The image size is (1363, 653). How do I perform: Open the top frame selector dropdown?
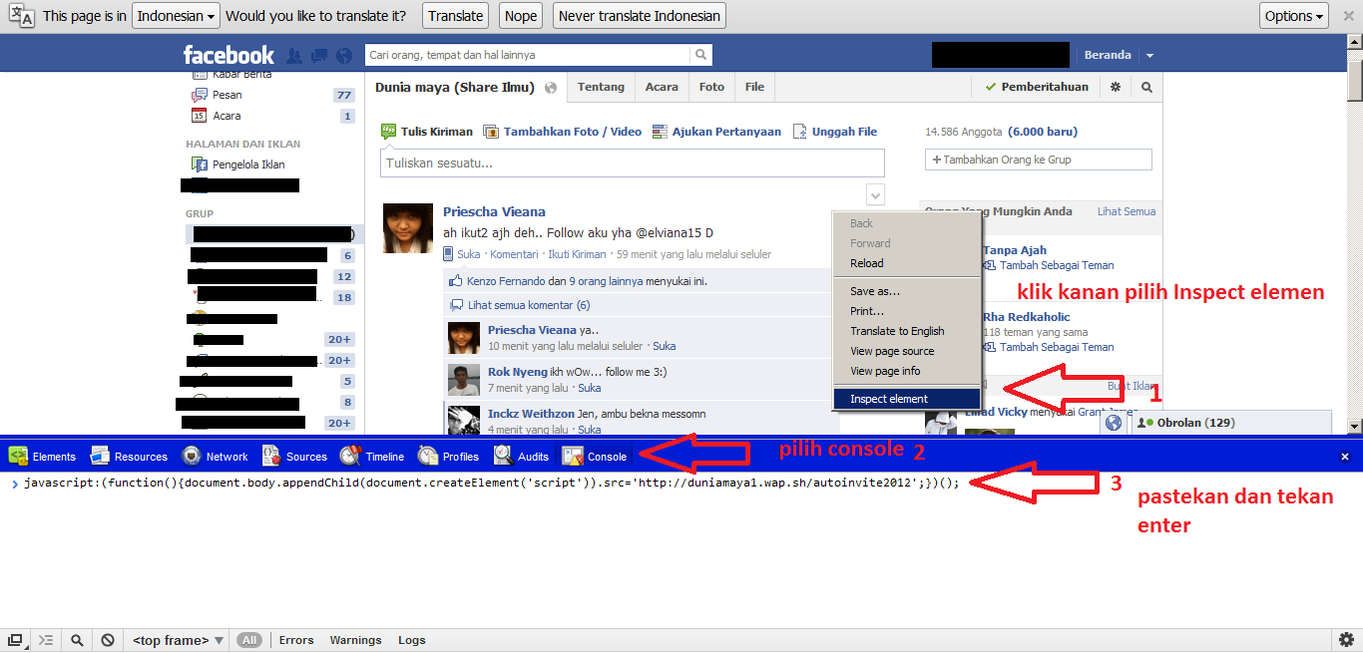click(x=179, y=640)
